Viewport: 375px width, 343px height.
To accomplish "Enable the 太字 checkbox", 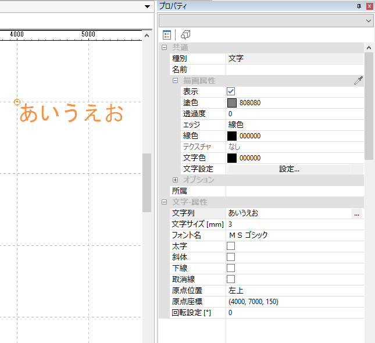I will coord(231,246).
